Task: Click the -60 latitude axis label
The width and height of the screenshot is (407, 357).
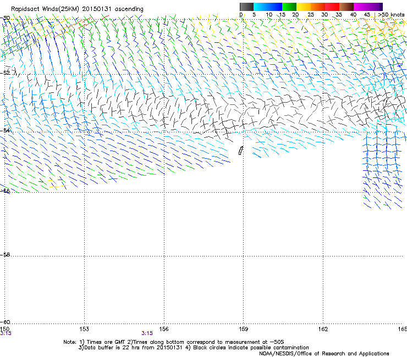Action: click(x=5, y=322)
